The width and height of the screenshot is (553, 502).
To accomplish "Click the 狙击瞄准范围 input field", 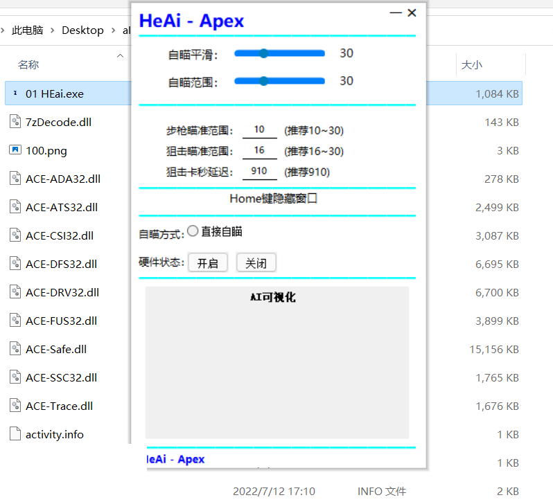I will point(260,151).
